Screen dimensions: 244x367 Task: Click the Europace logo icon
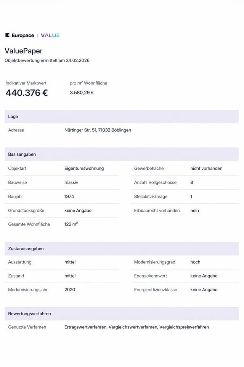pyautogui.click(x=8, y=35)
